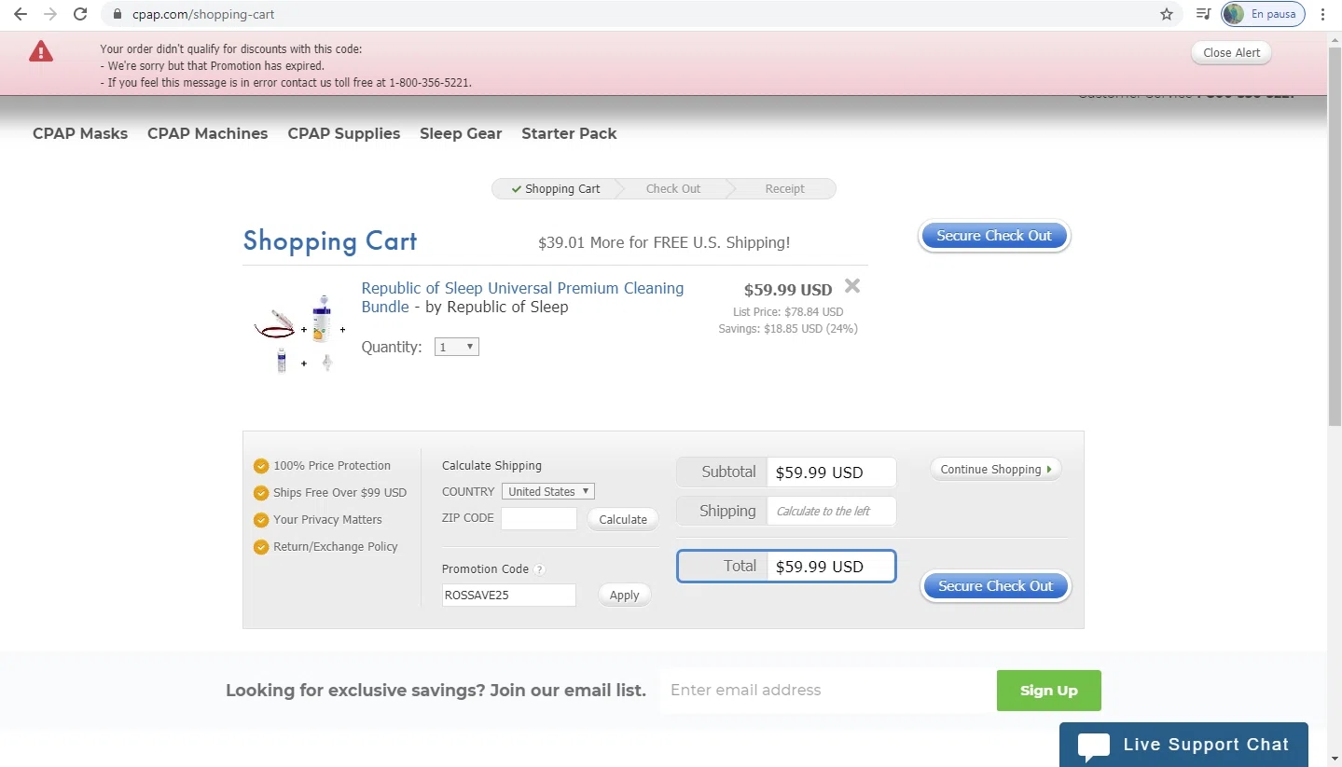
Task: Click the checkmark icon beside Return/Exchange Policy
Action: 261,547
